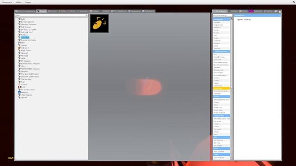
Task: Click the arrow icon at top-right corner
Action: tap(294, 2)
